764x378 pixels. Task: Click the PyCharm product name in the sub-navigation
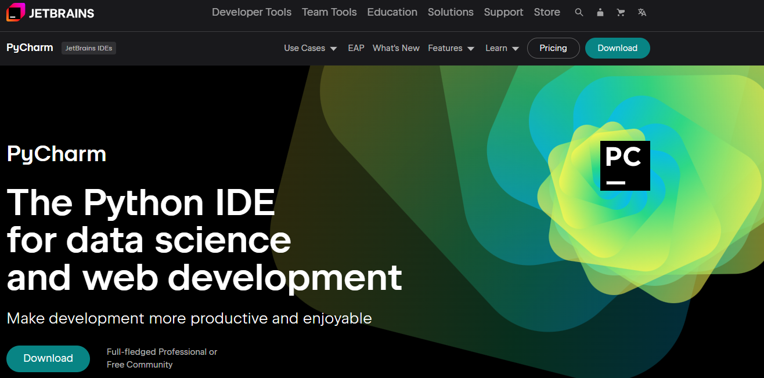point(30,48)
